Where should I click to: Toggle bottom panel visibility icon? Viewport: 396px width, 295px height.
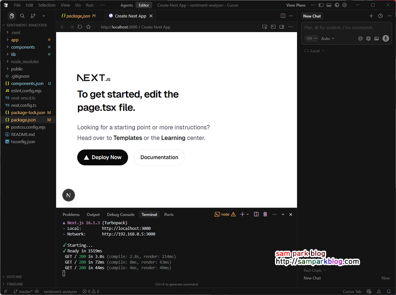[329, 5]
